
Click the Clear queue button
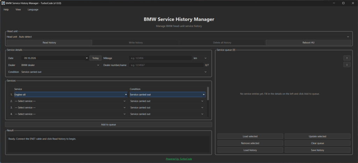click(x=317, y=143)
